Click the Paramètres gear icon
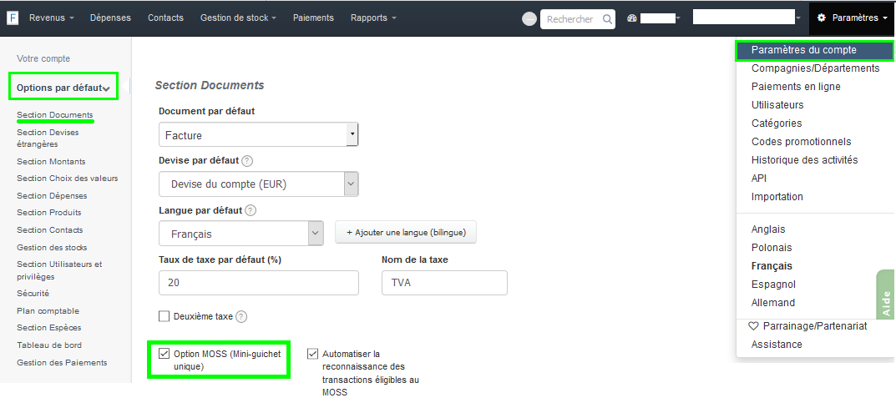 point(822,18)
